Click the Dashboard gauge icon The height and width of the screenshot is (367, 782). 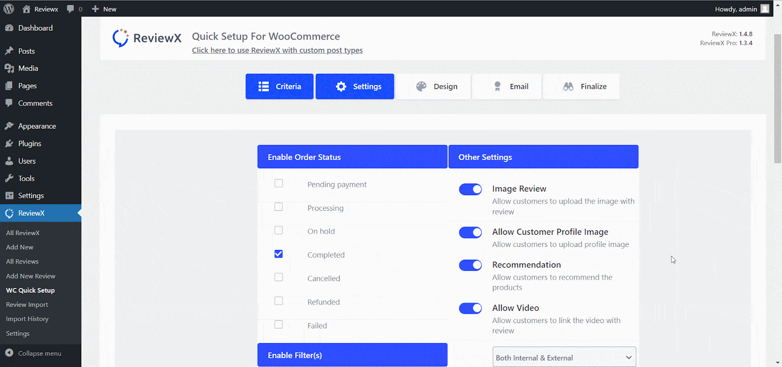pos(9,28)
